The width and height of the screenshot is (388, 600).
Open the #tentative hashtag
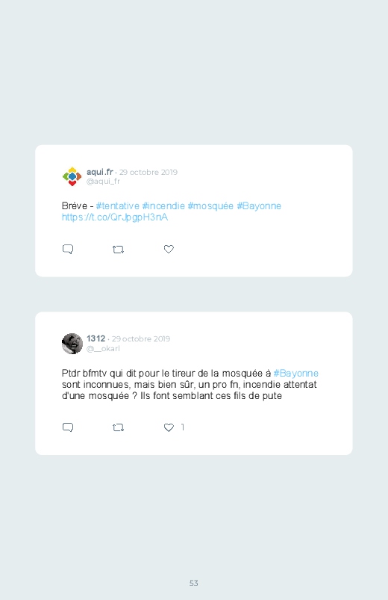pyautogui.click(x=118, y=206)
